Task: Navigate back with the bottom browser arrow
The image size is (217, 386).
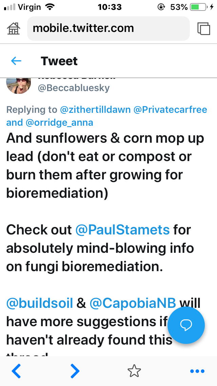Action: click(16, 371)
